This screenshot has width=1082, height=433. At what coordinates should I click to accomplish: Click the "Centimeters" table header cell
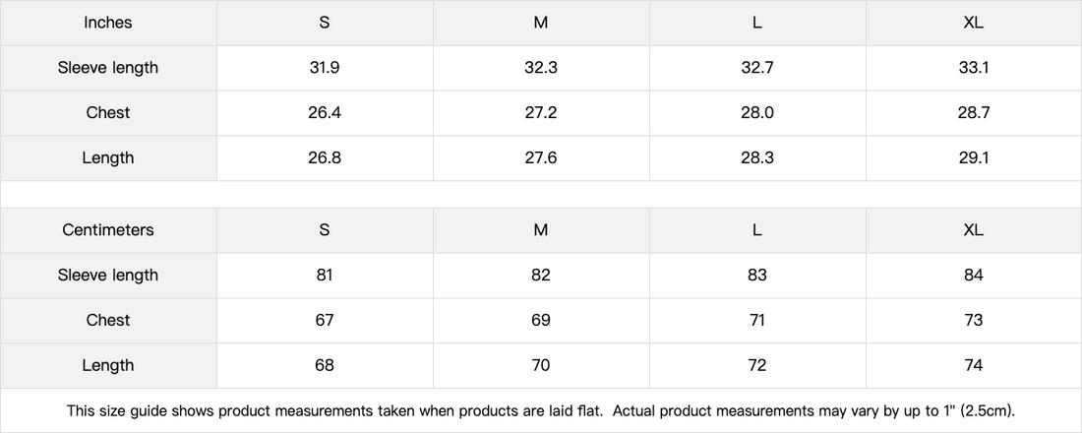point(108,230)
